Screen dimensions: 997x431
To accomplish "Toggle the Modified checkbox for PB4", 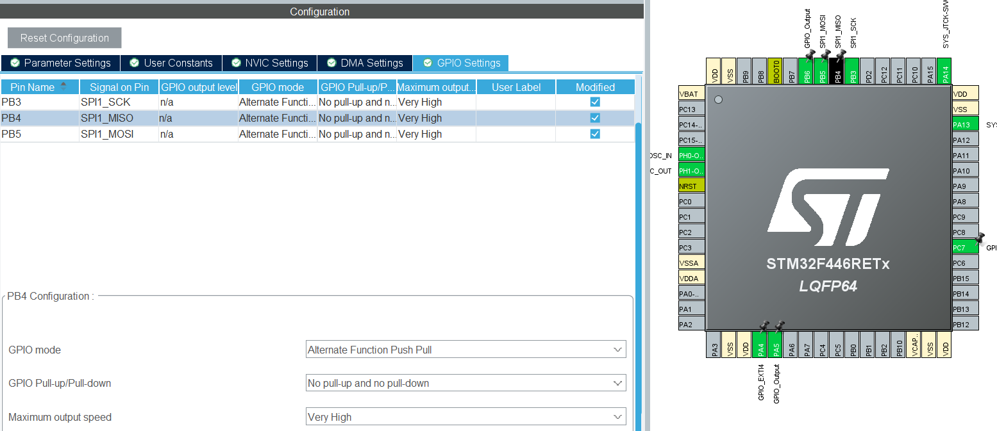I will (x=595, y=118).
